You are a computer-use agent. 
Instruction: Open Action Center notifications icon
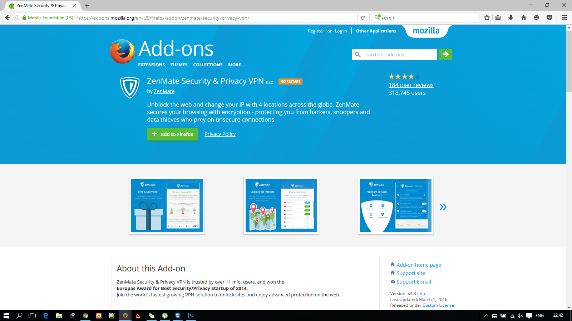(529, 316)
